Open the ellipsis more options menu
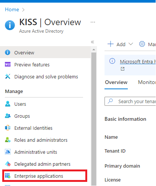This screenshot has width=156, height=186. point(93,22)
